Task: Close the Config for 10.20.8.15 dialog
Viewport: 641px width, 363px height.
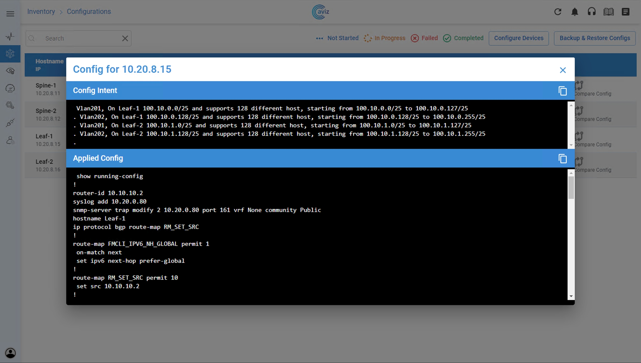Action: pos(563,70)
